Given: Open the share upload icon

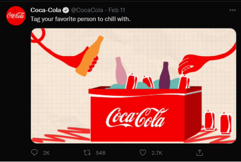Looking at the screenshot, I should pyautogui.click(x=200, y=152).
